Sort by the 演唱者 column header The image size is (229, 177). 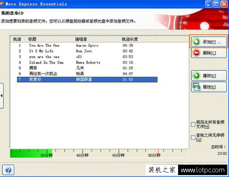click(x=95, y=39)
